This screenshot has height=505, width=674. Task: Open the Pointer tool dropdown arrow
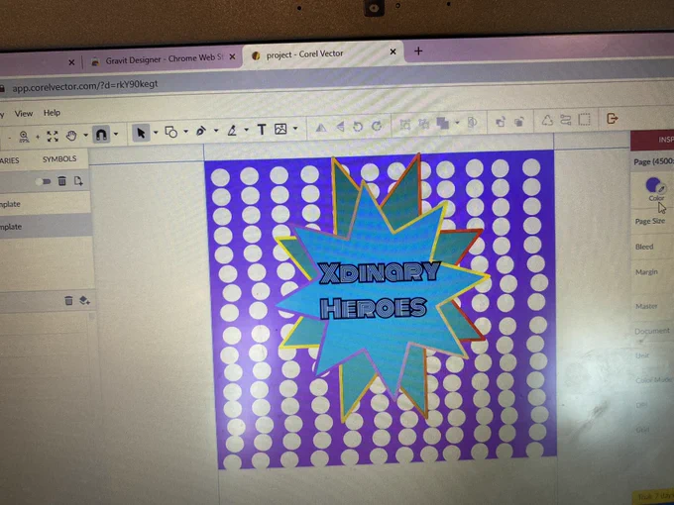click(156, 133)
